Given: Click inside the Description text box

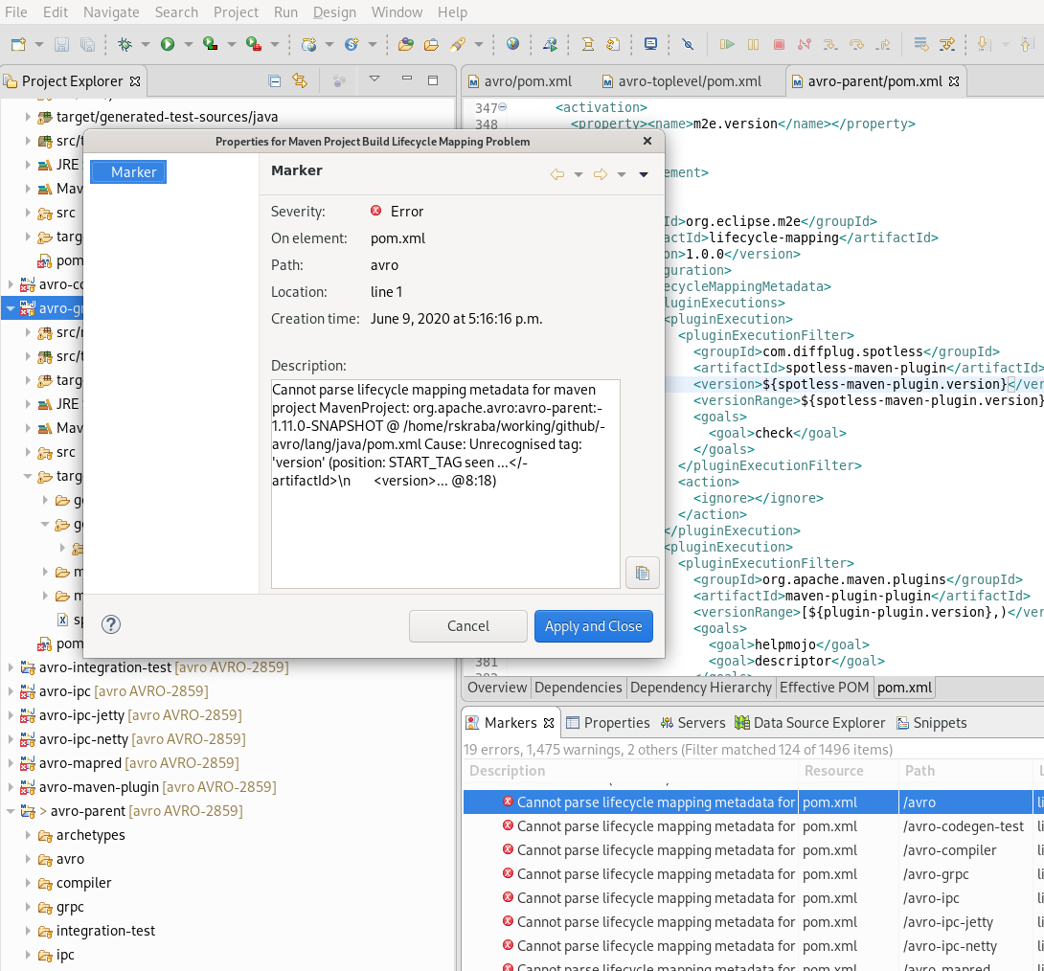Looking at the screenshot, I should (445, 484).
